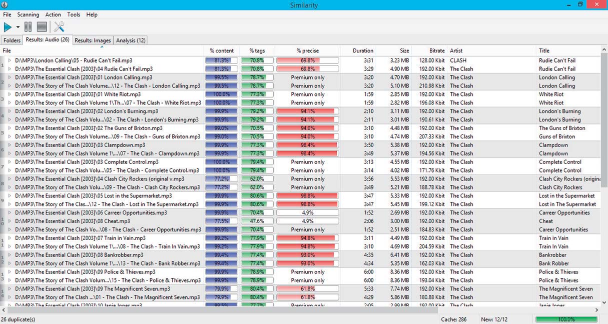This screenshot has height=324, width=608.
Task: Click the 210.98 Kbit bitrate cell
Action: [x=432, y=86]
